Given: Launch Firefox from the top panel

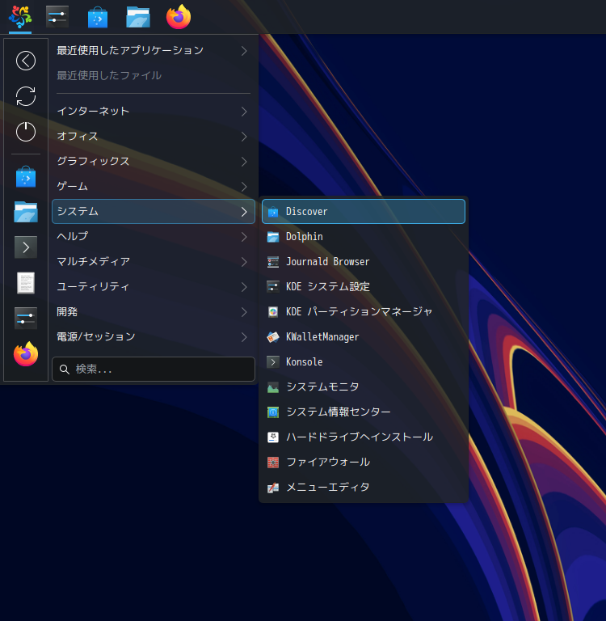Looking at the screenshot, I should tap(179, 17).
